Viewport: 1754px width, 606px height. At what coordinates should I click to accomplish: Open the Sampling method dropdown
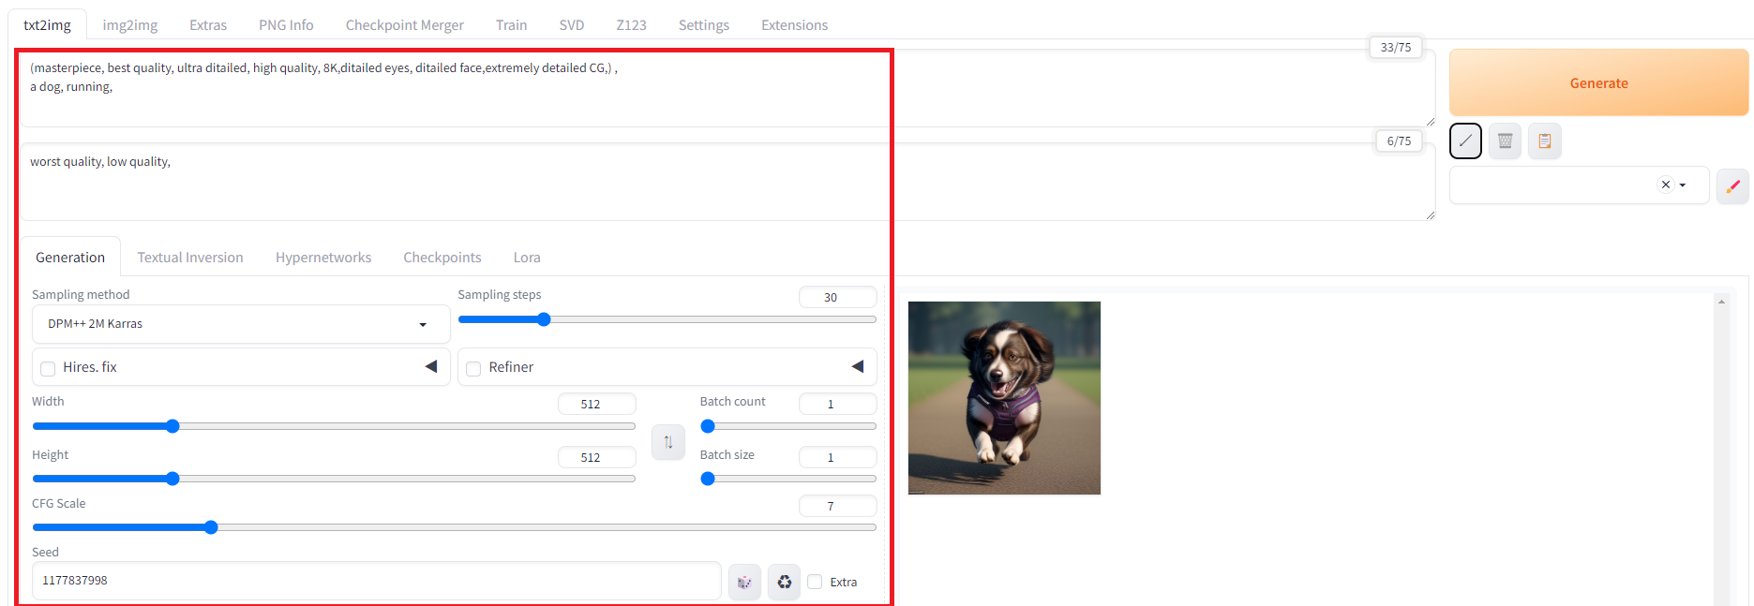[241, 324]
